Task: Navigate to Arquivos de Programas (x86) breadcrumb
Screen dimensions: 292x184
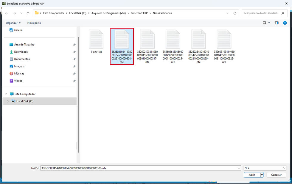Action: pyautogui.click(x=108, y=13)
